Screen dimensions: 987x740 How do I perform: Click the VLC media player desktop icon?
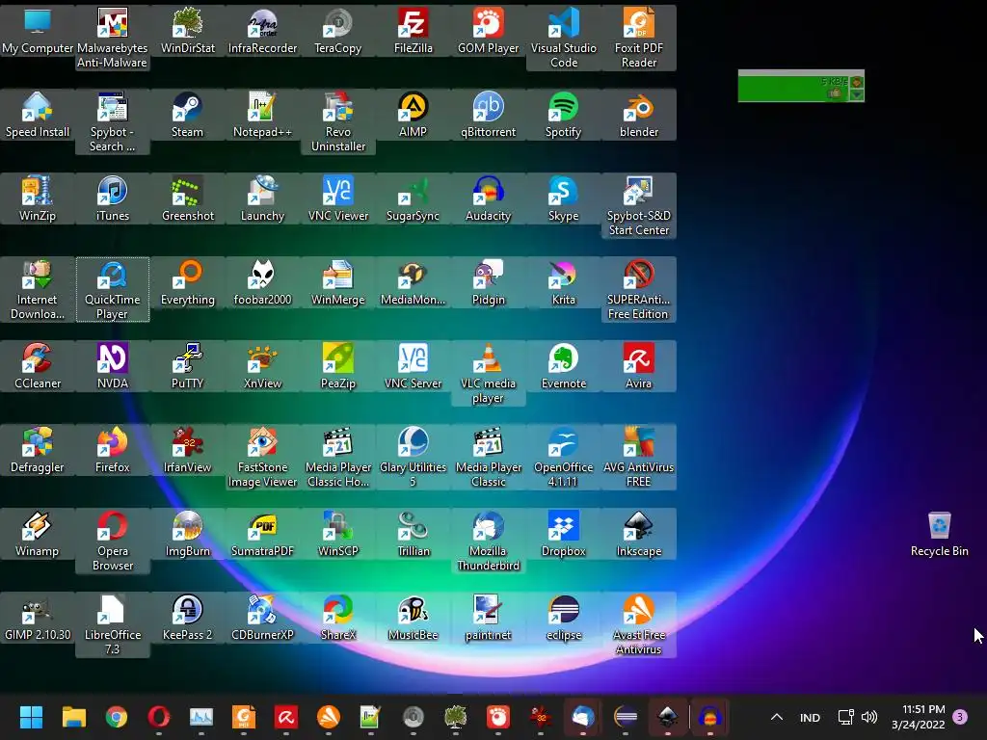489,374
